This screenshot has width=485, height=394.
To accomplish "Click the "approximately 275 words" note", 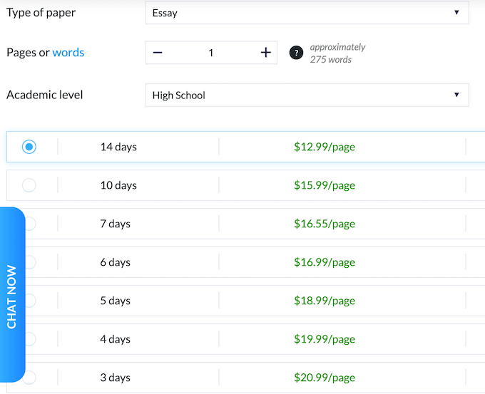I will tap(337, 53).
